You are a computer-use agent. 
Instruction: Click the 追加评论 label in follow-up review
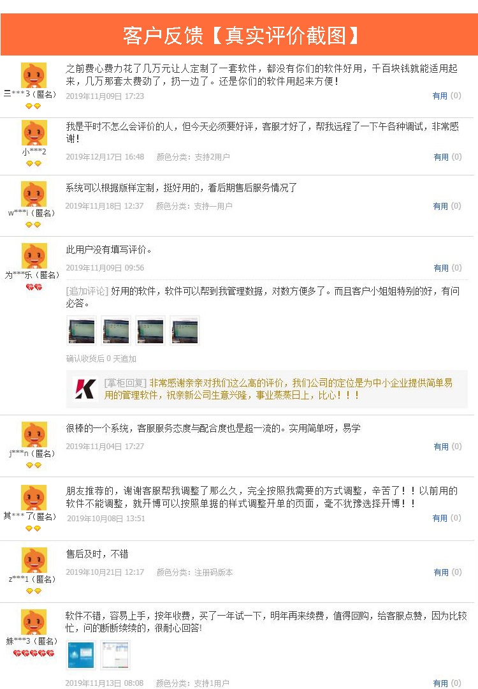point(87,291)
